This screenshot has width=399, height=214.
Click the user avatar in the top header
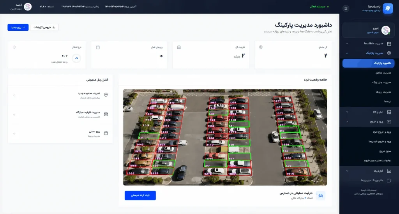pos(28,7)
